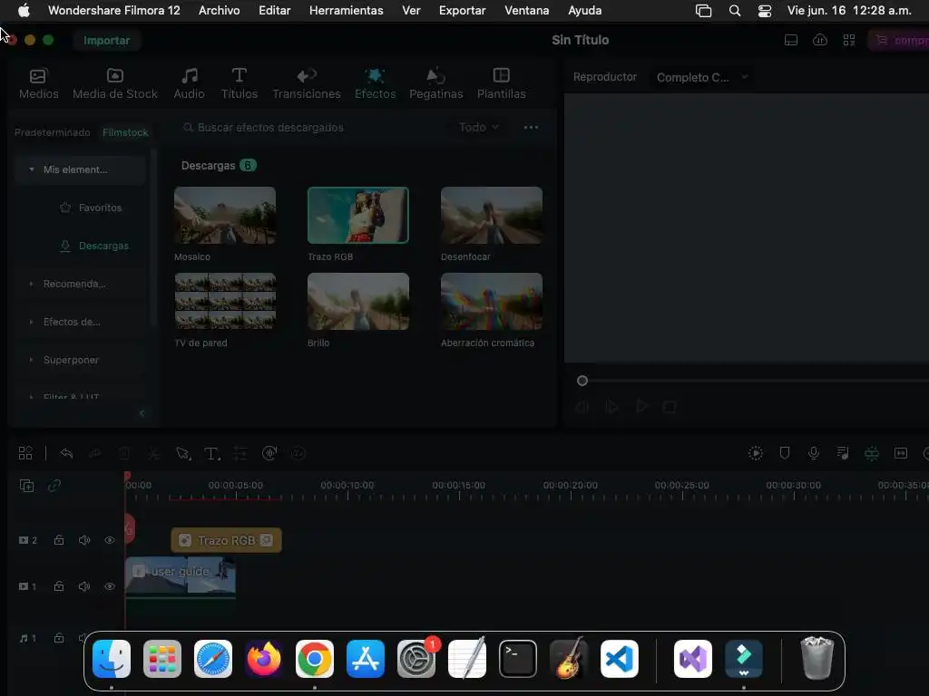Stop the preview playback

coord(670,407)
